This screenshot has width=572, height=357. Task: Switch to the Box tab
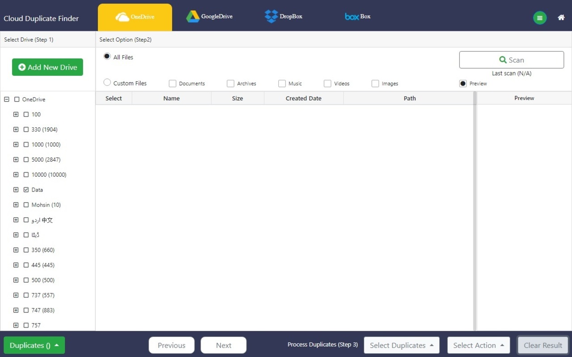pos(357,17)
